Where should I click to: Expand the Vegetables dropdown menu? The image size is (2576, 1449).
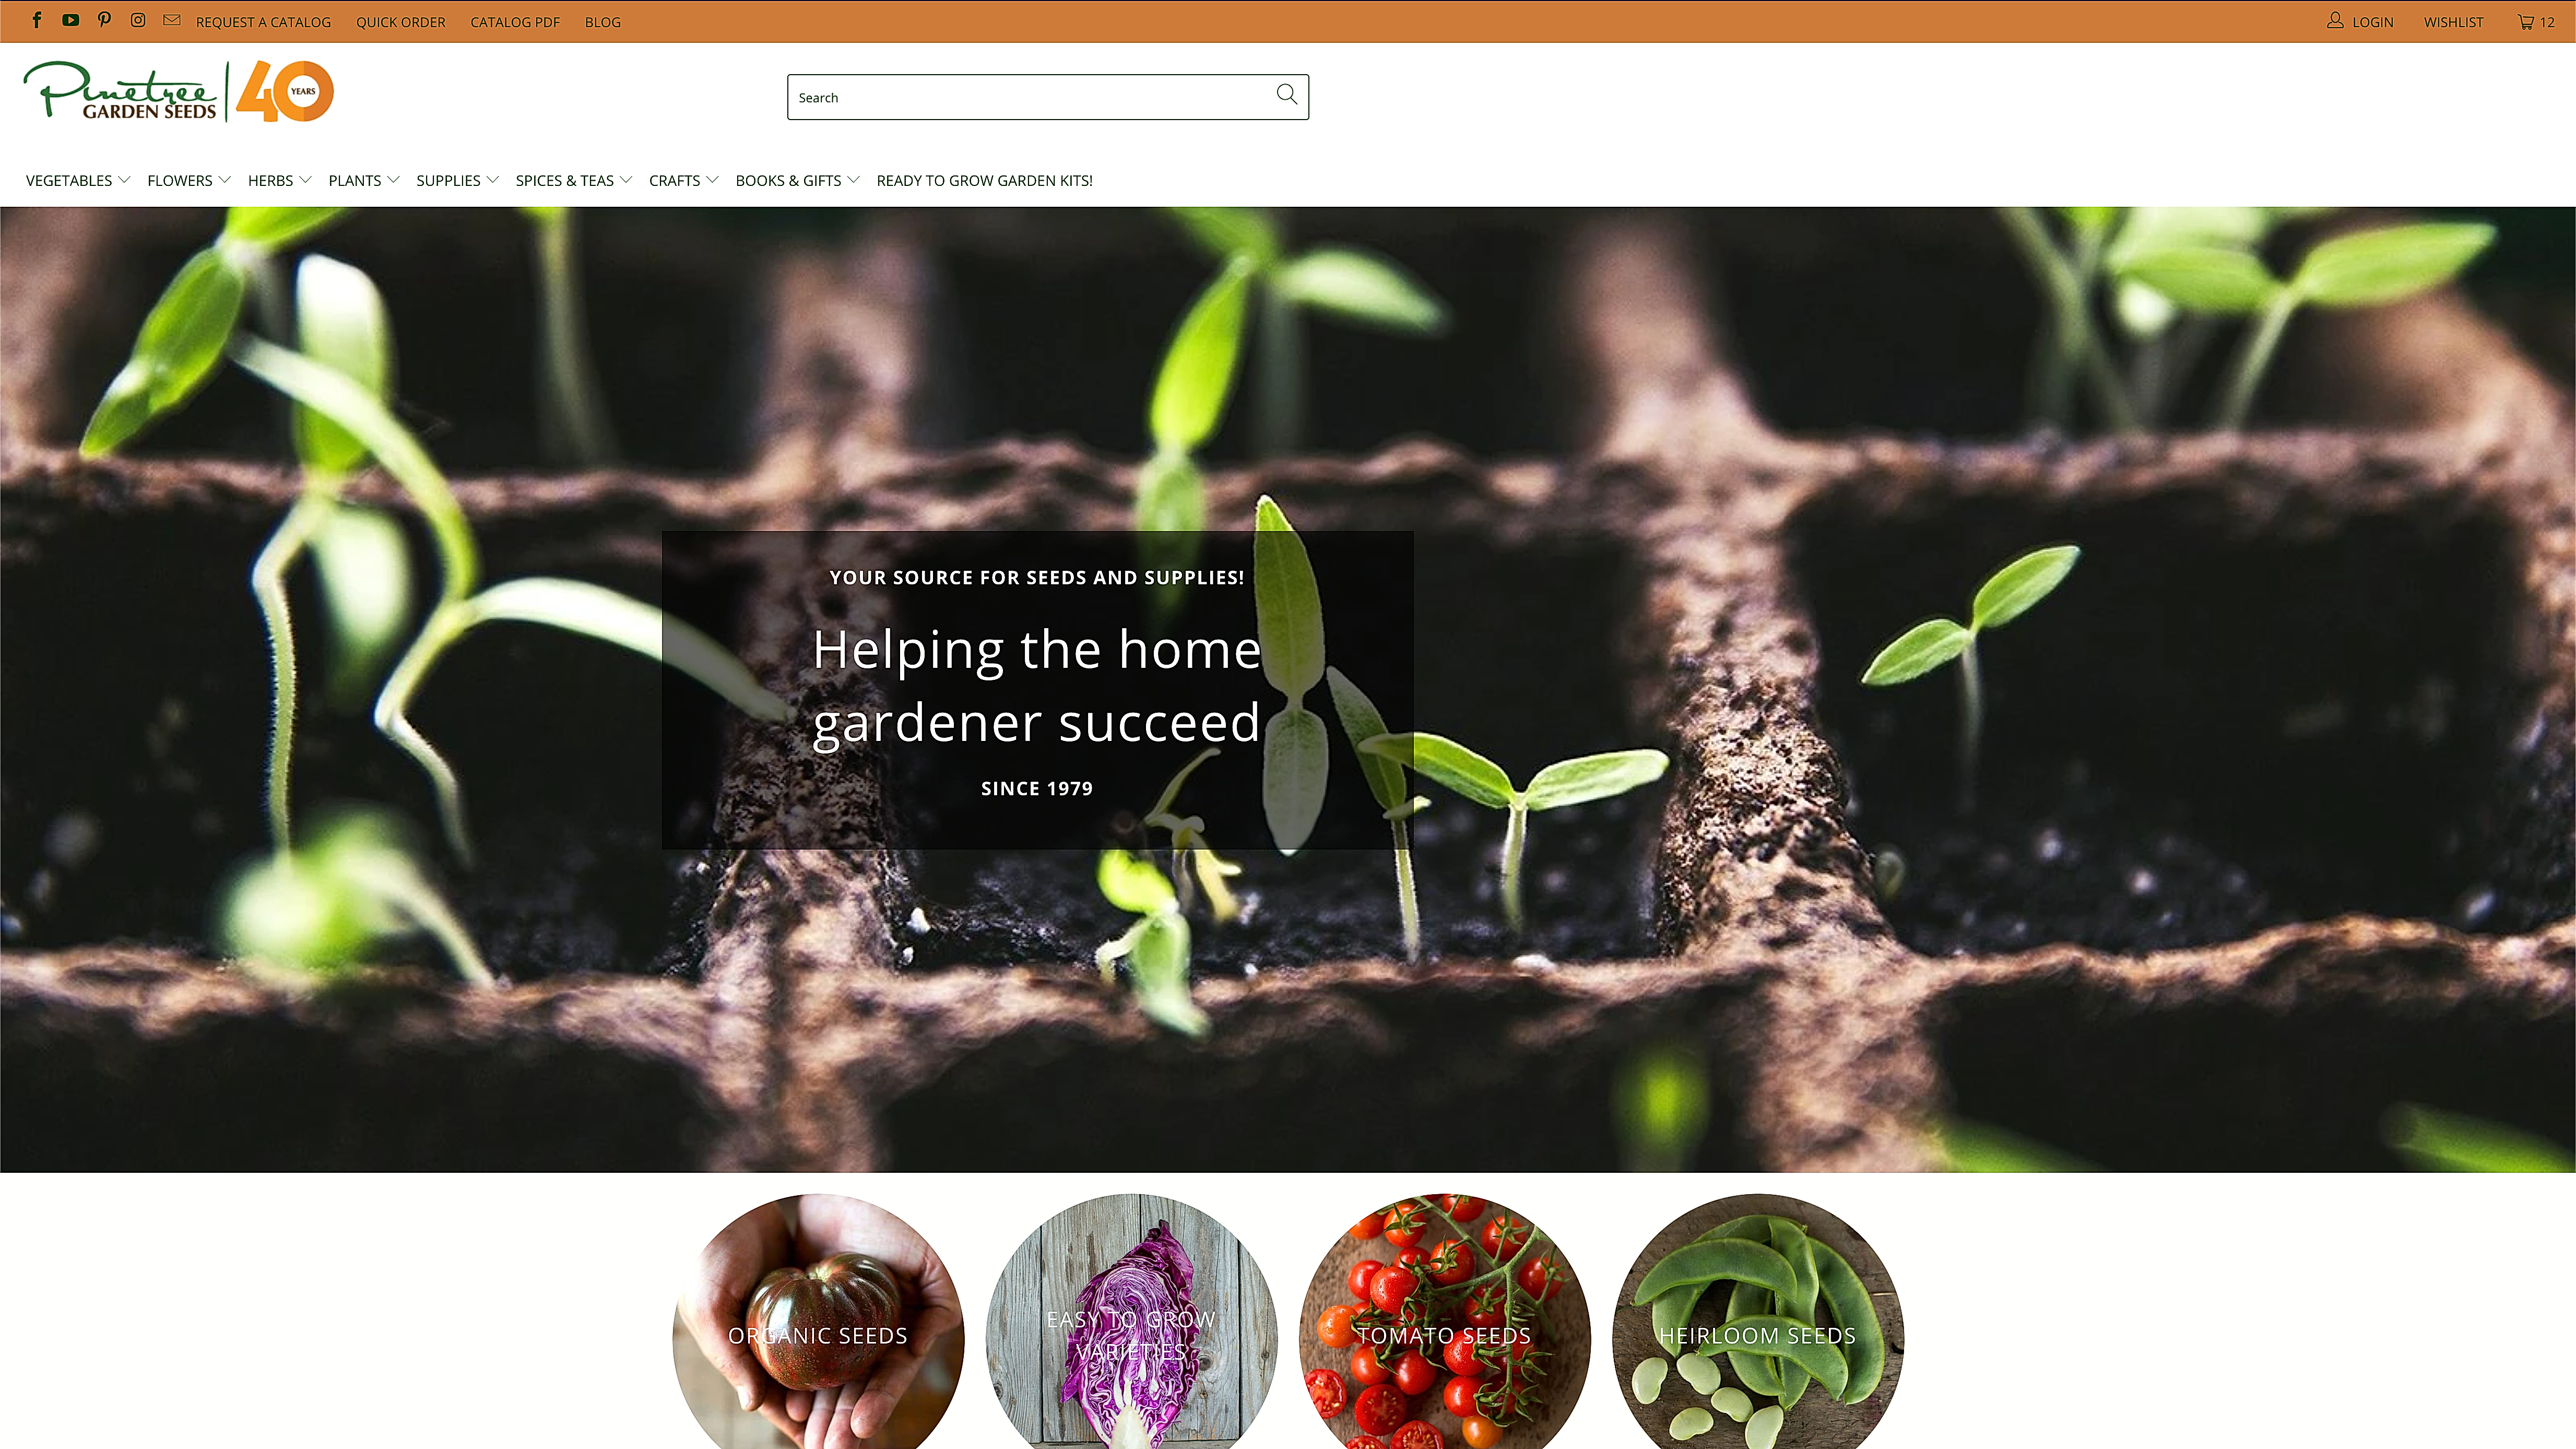78,180
